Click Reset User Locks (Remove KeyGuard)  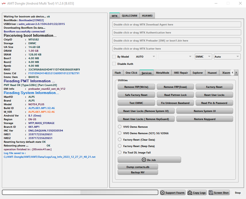tap(146, 119)
